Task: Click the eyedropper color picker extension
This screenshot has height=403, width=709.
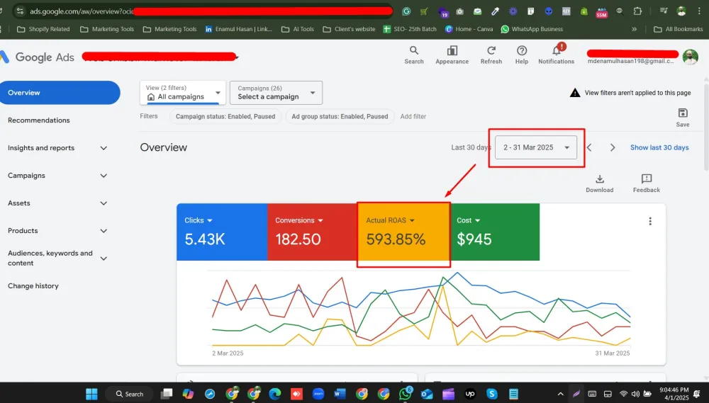Action: tap(495, 11)
